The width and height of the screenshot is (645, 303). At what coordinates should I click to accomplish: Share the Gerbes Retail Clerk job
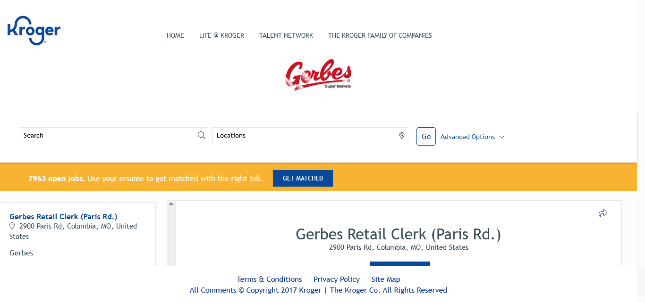603,213
